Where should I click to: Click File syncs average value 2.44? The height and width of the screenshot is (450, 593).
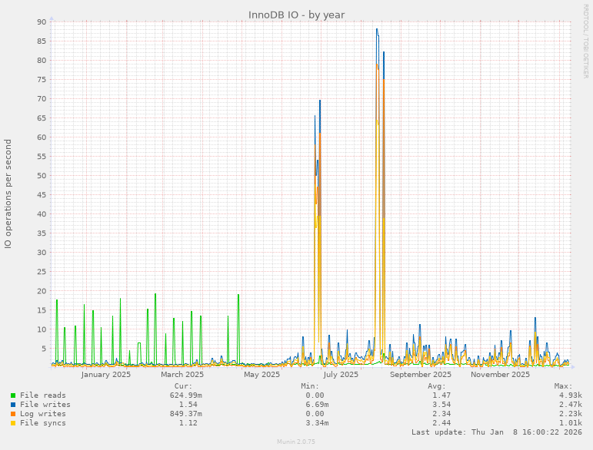441,423
